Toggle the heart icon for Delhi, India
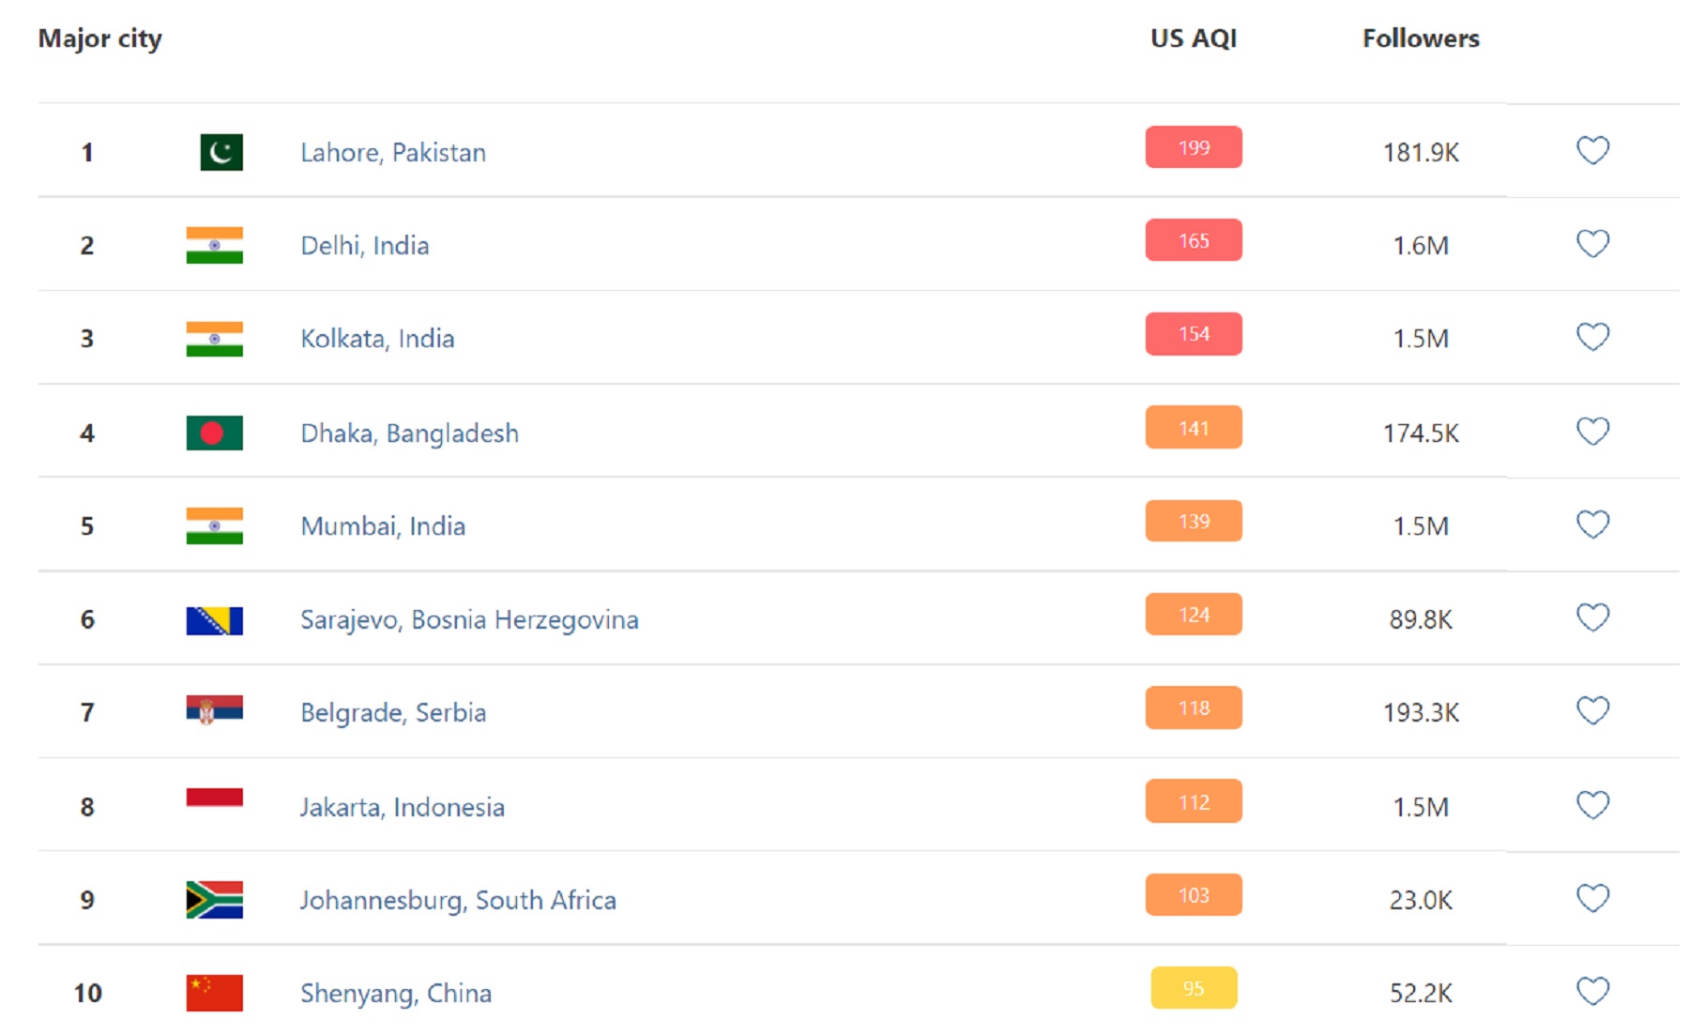This screenshot has width=1689, height=1035. pyautogui.click(x=1592, y=243)
